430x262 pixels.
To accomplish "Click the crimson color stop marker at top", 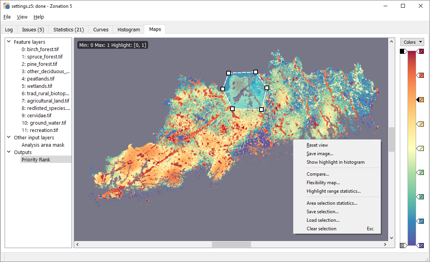I will 420,51.
